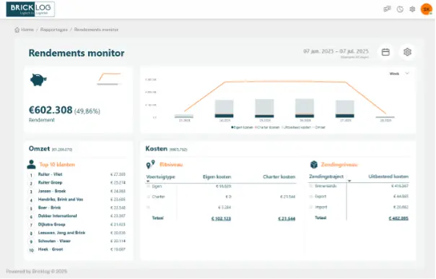Viewport: 436px width, 279px height.
Task: Open Rapportages in the breadcrumb
Action: tap(53, 30)
